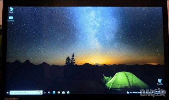Screen dimensions: 169x100
Task: Open the weather widget showing Mostly cloudy
Action: click(134, 92)
